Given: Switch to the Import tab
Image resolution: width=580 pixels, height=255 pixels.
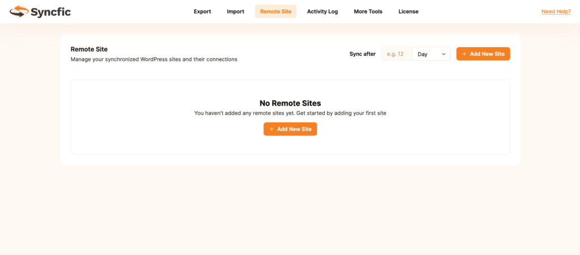Looking at the screenshot, I should pyautogui.click(x=235, y=11).
